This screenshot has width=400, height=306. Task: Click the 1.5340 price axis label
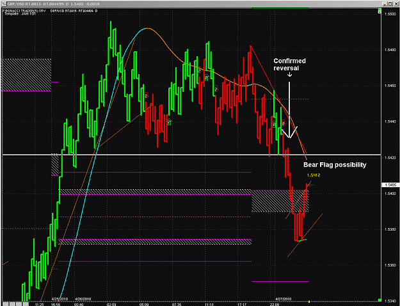(x=390, y=301)
